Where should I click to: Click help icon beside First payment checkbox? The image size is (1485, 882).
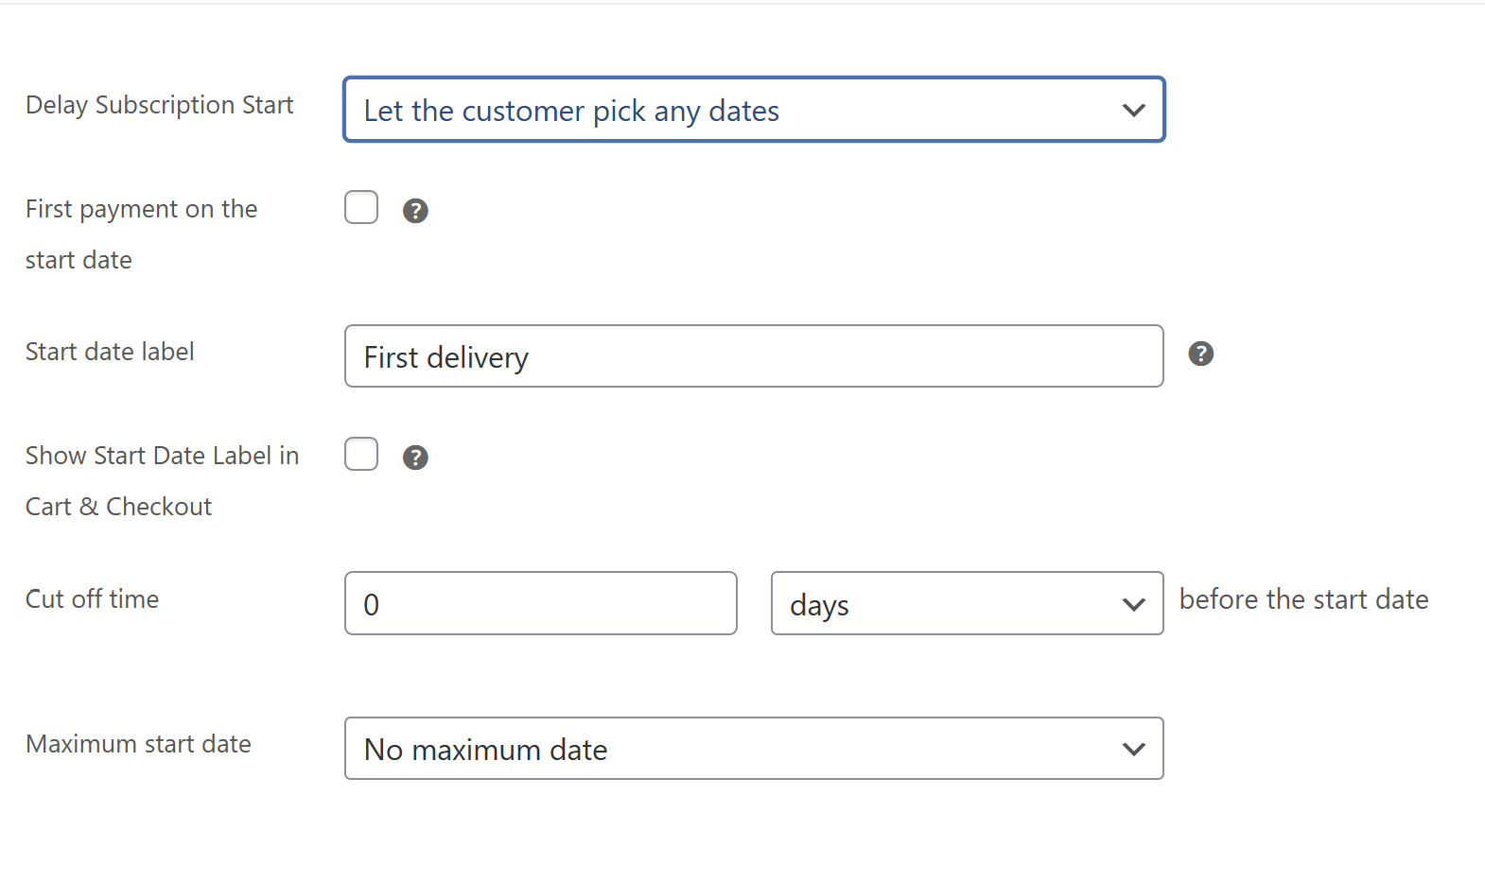tap(415, 211)
